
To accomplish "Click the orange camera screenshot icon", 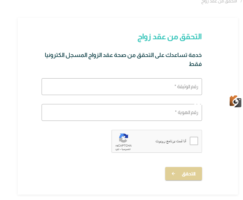I will (236, 101).
